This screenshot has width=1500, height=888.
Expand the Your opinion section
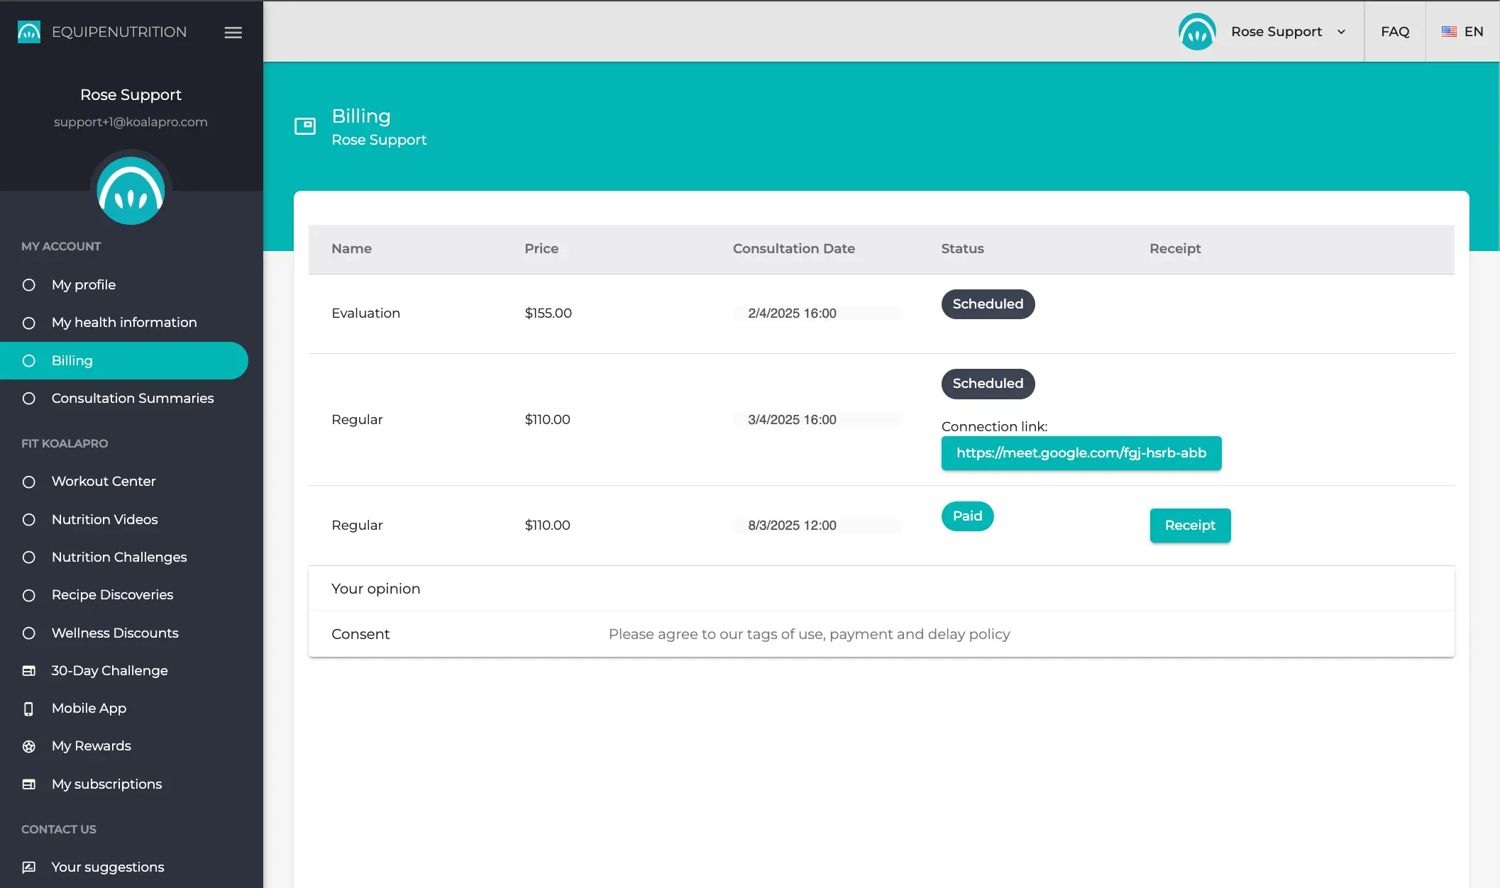tap(376, 589)
